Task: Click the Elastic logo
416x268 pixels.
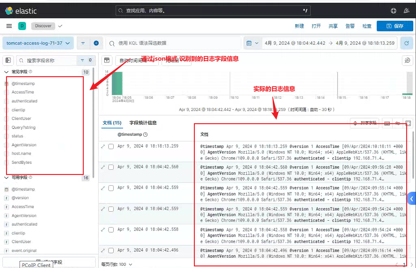Action: (x=21, y=11)
